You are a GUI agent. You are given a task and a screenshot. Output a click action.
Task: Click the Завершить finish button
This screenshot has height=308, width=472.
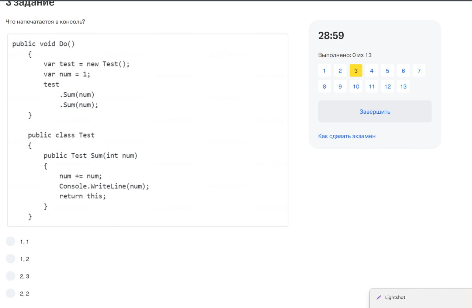[x=375, y=111]
